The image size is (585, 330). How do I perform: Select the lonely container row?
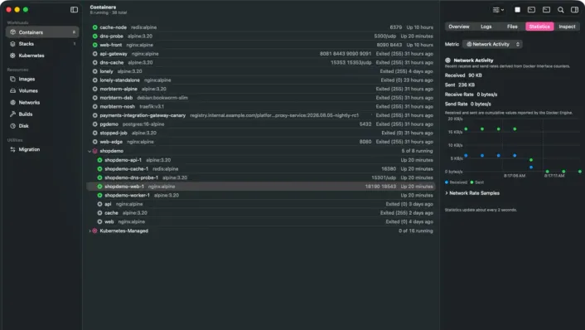click(261, 71)
